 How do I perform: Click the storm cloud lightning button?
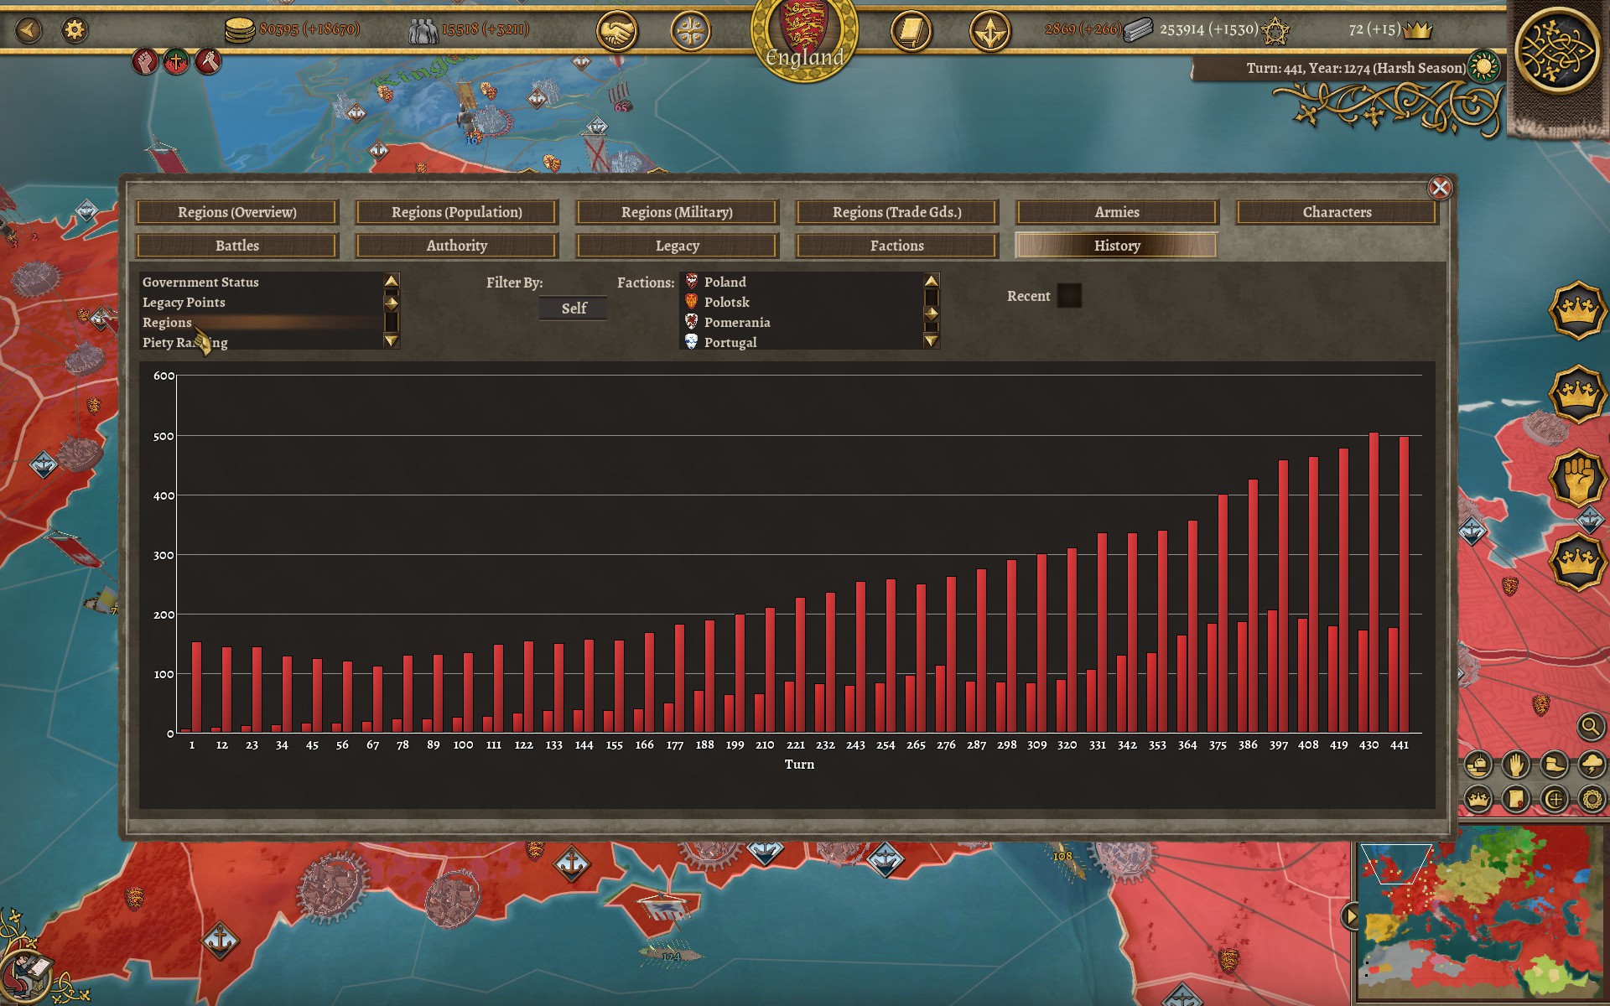[x=1592, y=765]
